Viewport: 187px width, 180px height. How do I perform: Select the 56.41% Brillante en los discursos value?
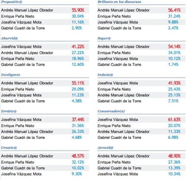pos(174,10)
